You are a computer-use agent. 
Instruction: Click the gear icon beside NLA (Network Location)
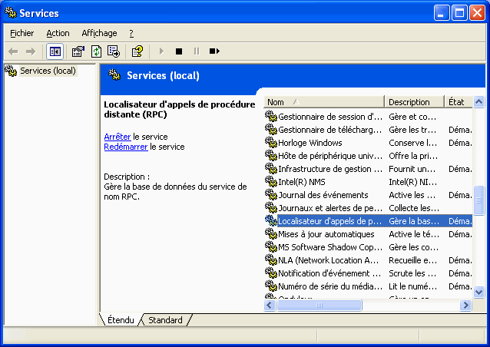[x=271, y=259]
